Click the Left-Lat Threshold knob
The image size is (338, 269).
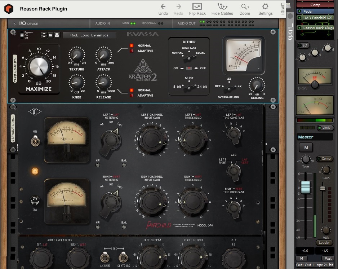coord(193,140)
